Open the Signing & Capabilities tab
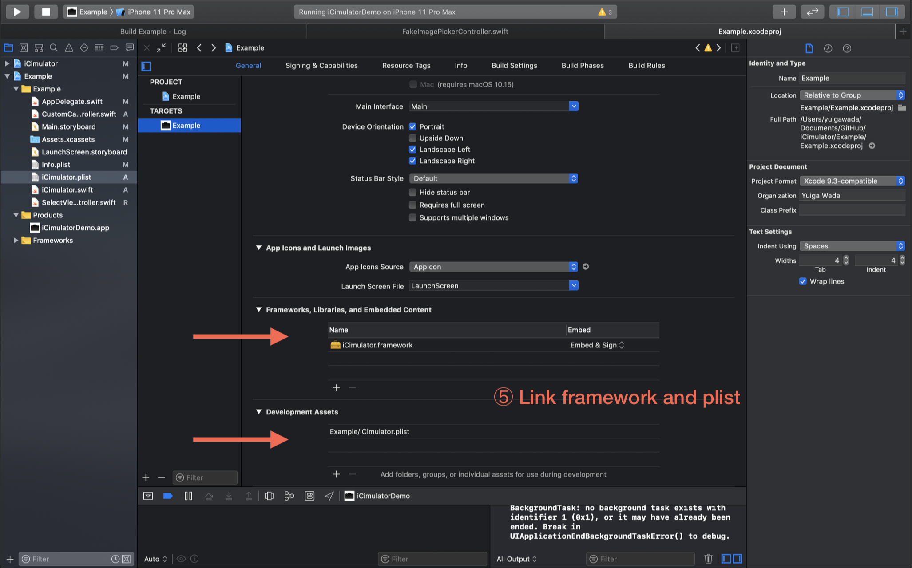 (x=321, y=66)
